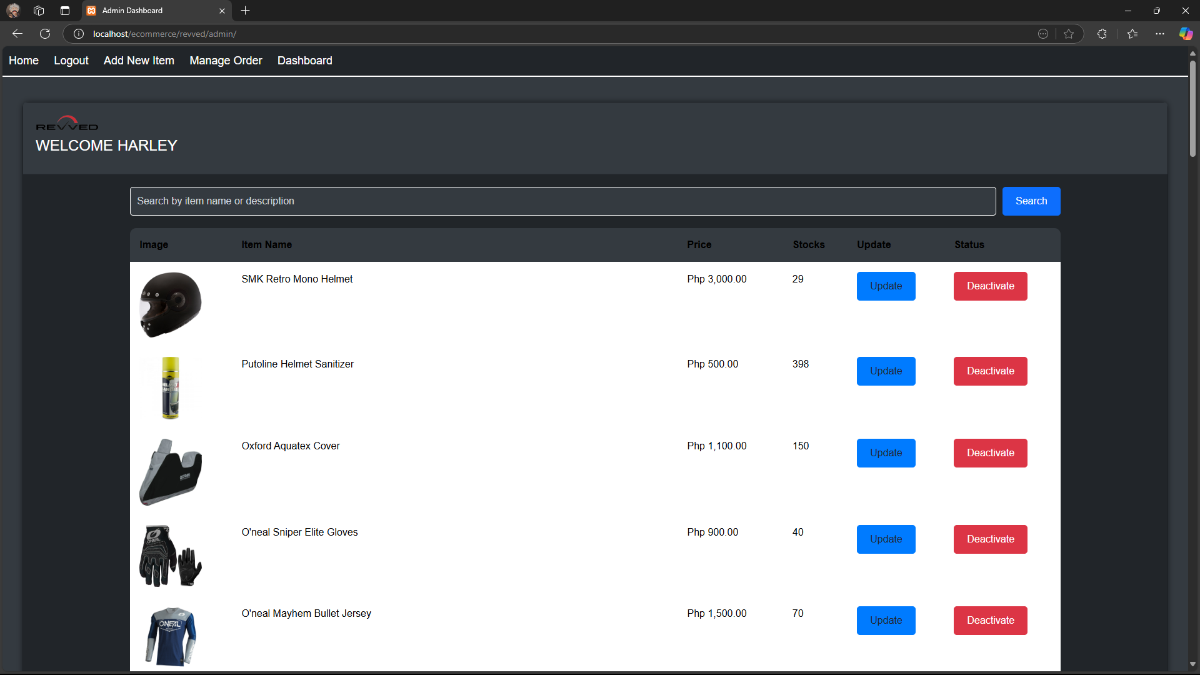The height and width of the screenshot is (675, 1200).
Task: Reload the current page
Action: (45, 34)
